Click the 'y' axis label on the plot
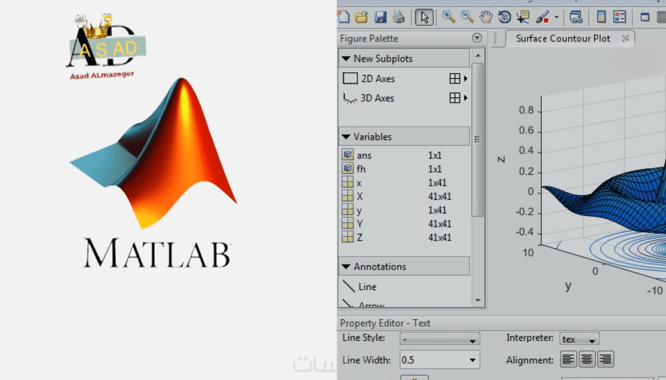 pyautogui.click(x=568, y=286)
